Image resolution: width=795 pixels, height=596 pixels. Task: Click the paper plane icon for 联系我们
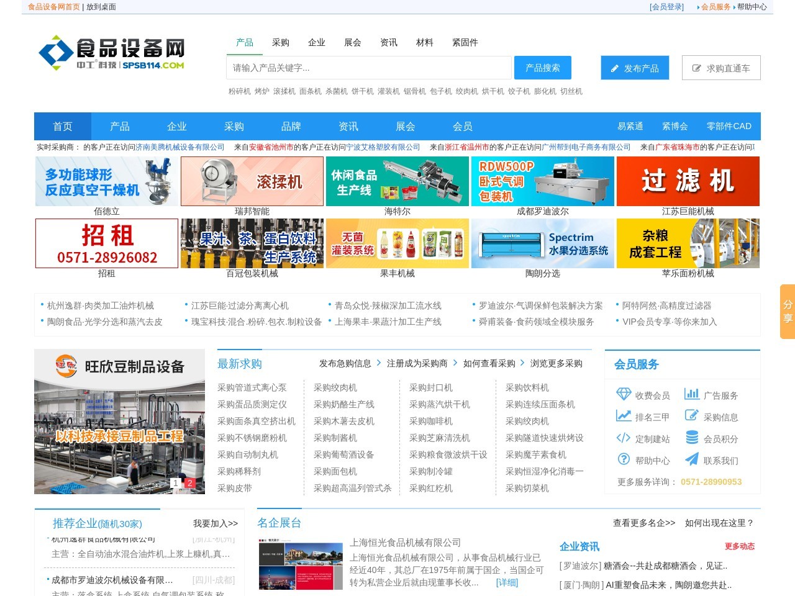(x=692, y=459)
